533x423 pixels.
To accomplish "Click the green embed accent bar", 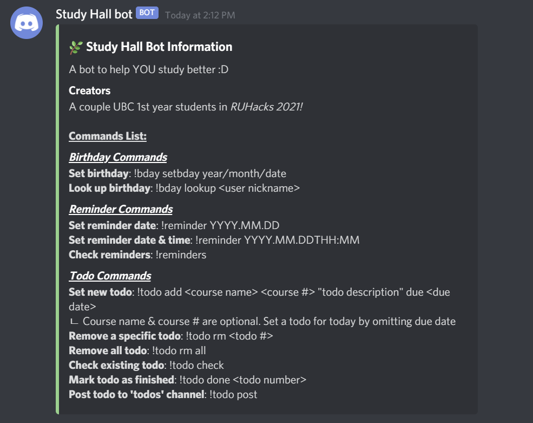I will 57,217.
